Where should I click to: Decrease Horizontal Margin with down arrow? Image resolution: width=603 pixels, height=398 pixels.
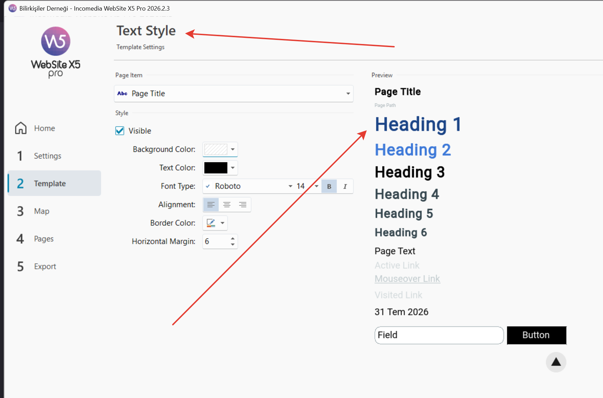click(232, 245)
